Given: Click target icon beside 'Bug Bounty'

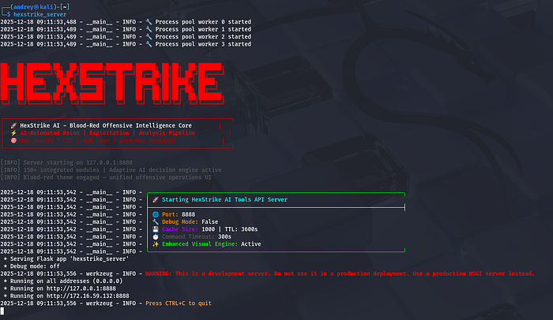Looking at the screenshot, I should pyautogui.click(x=13, y=140).
